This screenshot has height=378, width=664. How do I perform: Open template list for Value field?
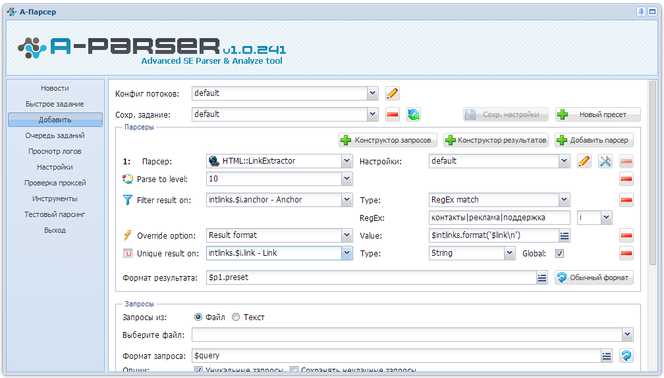565,235
